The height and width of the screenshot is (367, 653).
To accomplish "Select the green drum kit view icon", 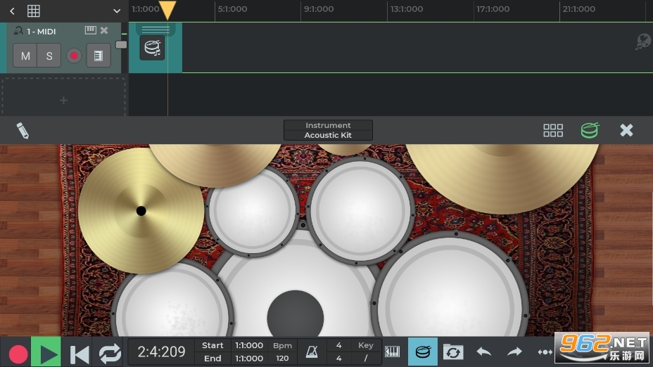I will pyautogui.click(x=590, y=130).
